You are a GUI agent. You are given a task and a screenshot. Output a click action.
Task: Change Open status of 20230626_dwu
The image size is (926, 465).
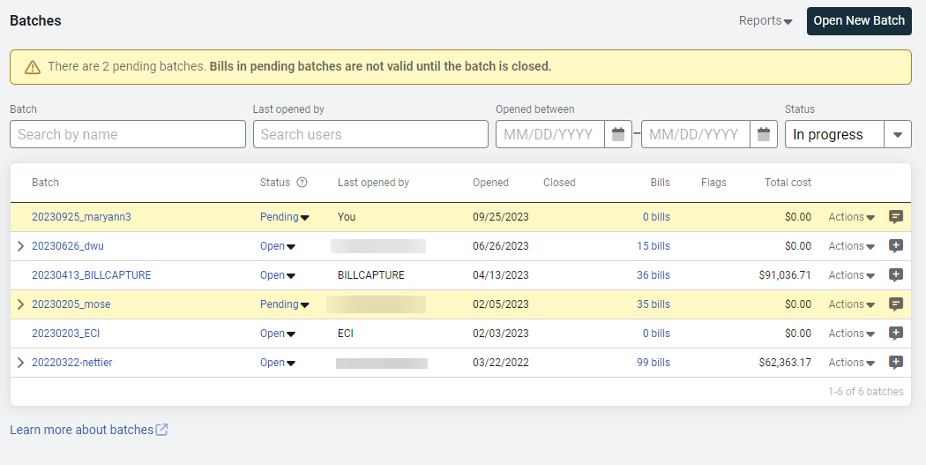click(278, 246)
